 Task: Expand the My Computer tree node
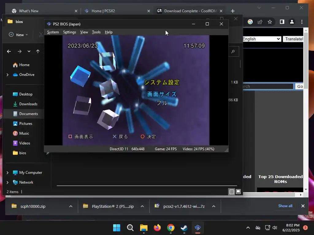(x=8, y=173)
